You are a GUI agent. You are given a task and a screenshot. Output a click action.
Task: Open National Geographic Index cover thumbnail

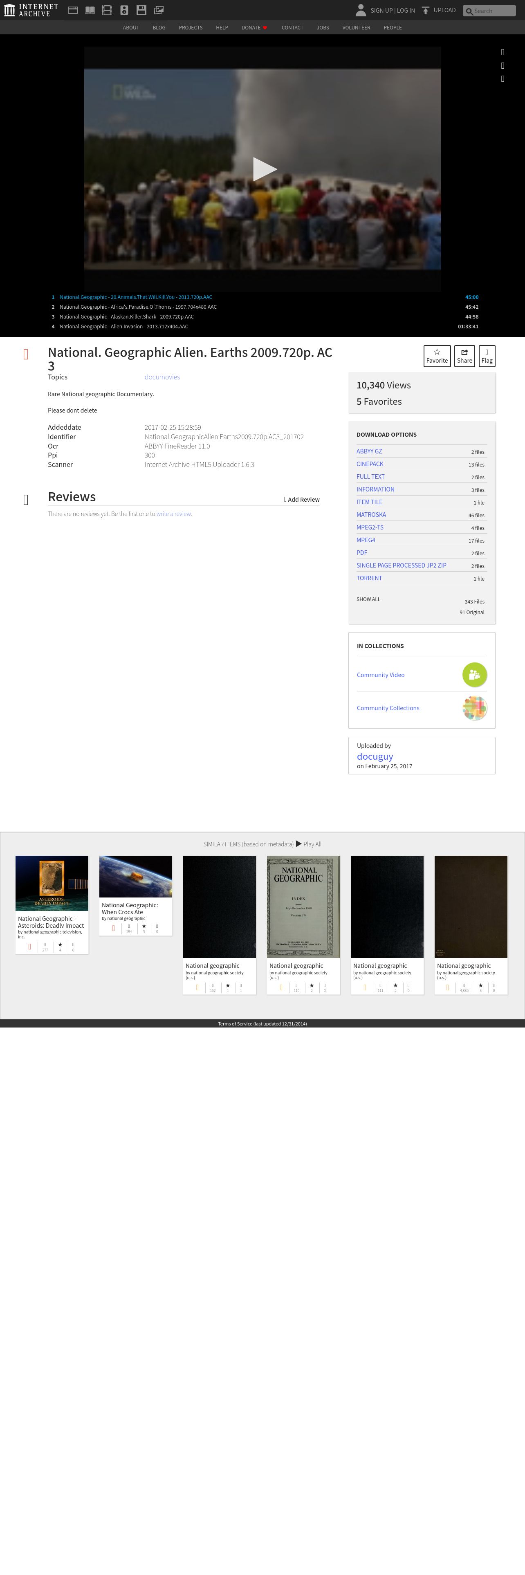coord(303,907)
